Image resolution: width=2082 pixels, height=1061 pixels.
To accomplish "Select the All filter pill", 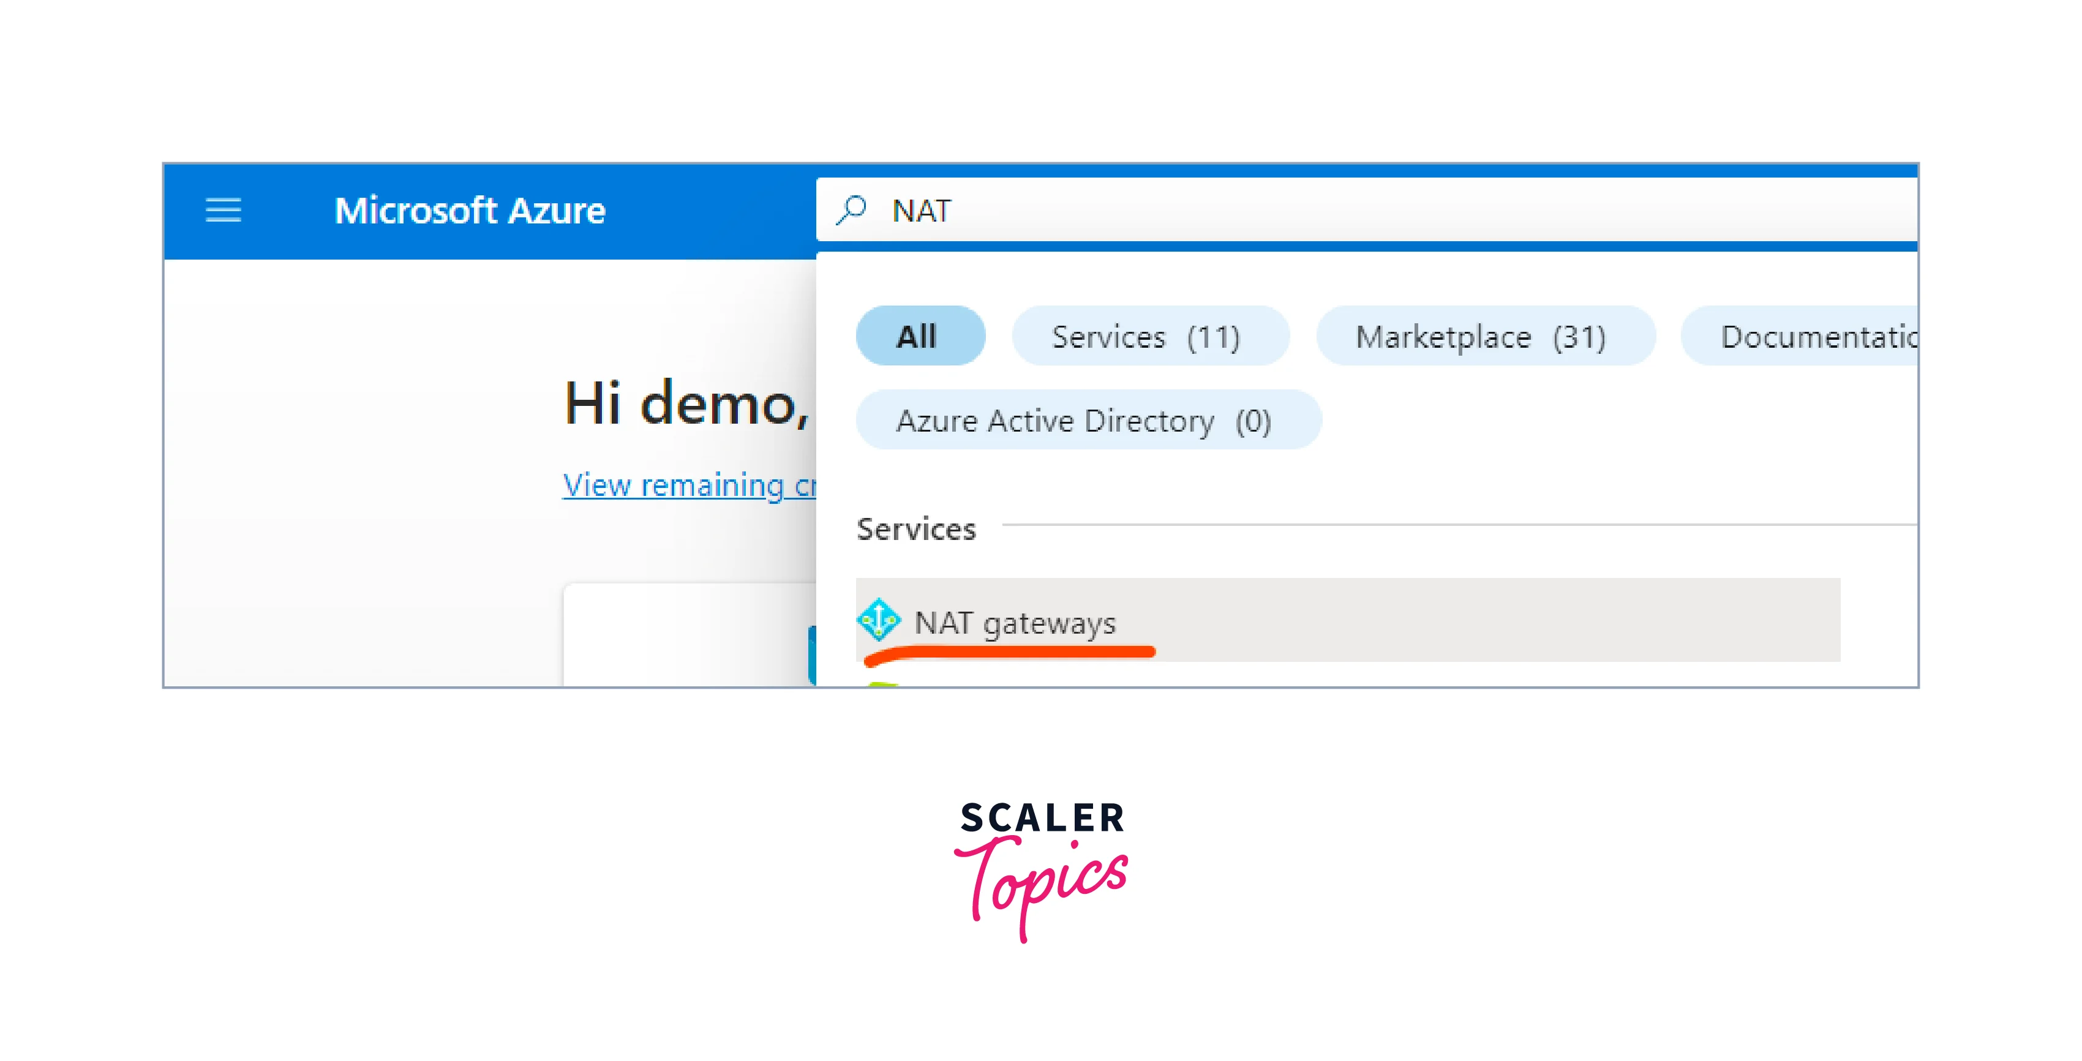I will [x=920, y=336].
